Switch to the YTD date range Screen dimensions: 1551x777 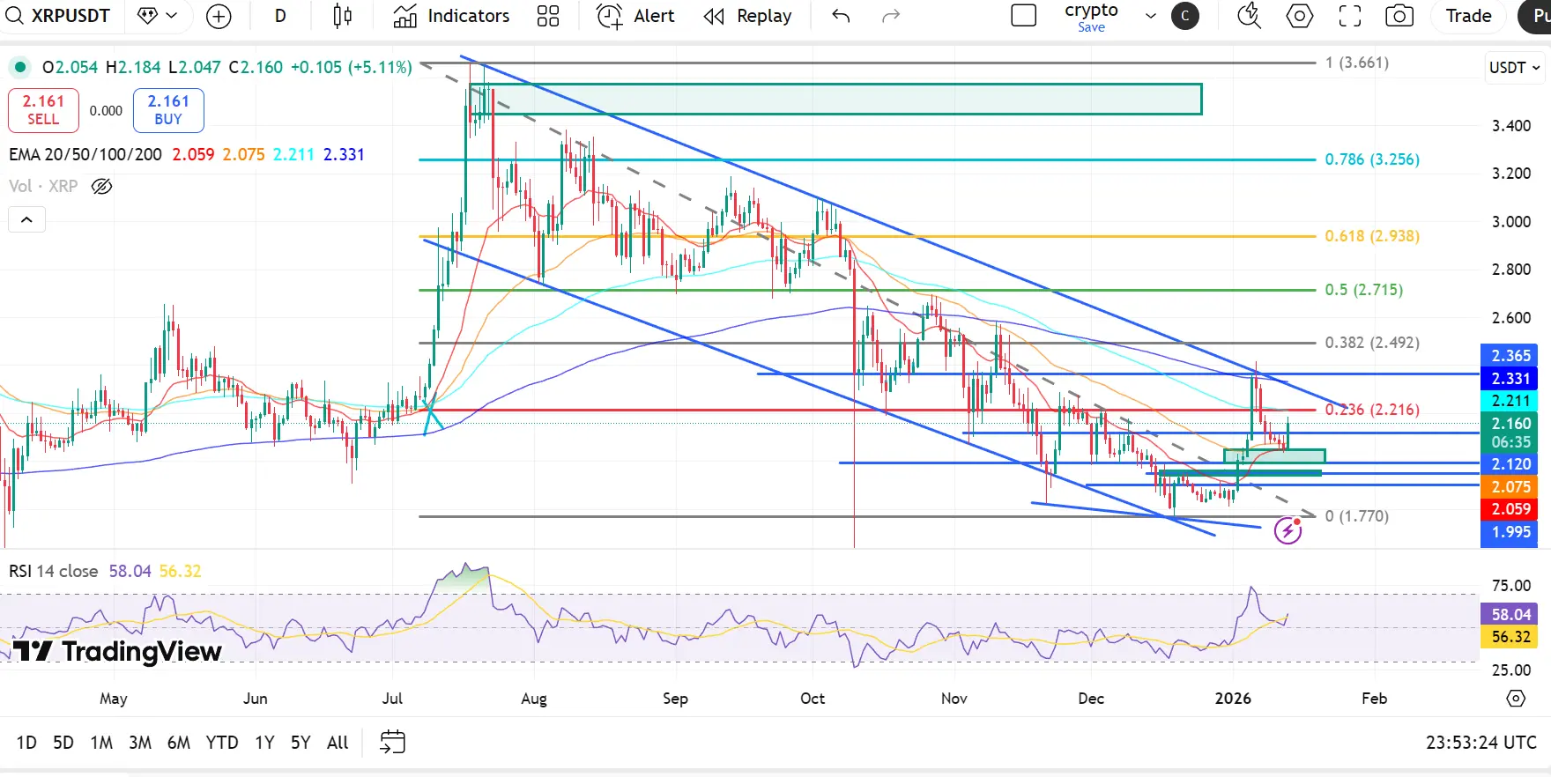pos(222,743)
